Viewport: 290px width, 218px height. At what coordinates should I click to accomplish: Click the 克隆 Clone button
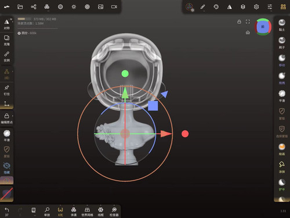(6, 40)
